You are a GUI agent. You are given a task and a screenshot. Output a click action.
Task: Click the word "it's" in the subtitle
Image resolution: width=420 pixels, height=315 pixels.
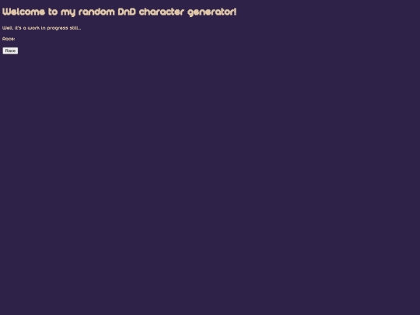(x=18, y=28)
